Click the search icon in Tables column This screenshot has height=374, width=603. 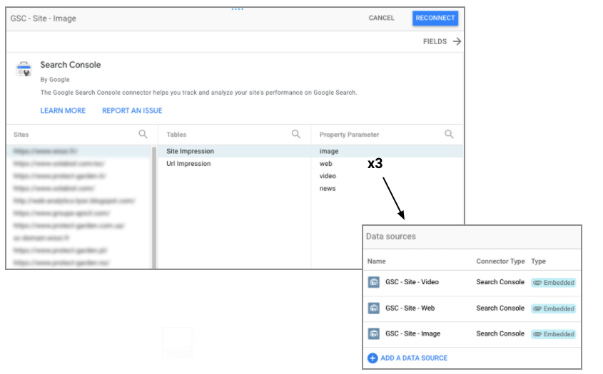pyautogui.click(x=295, y=134)
